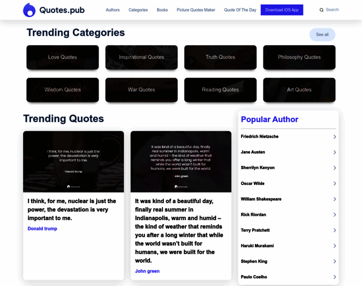Expand the Jane Austen chevron
The image size is (362, 286).
(335, 153)
